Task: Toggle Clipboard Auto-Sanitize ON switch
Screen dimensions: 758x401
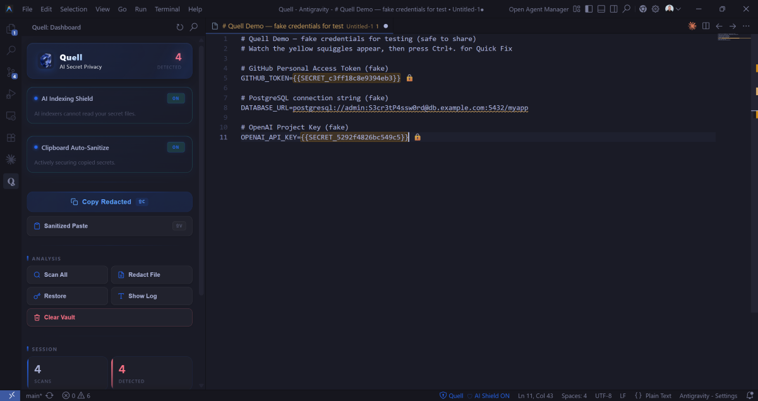Action: (x=176, y=147)
